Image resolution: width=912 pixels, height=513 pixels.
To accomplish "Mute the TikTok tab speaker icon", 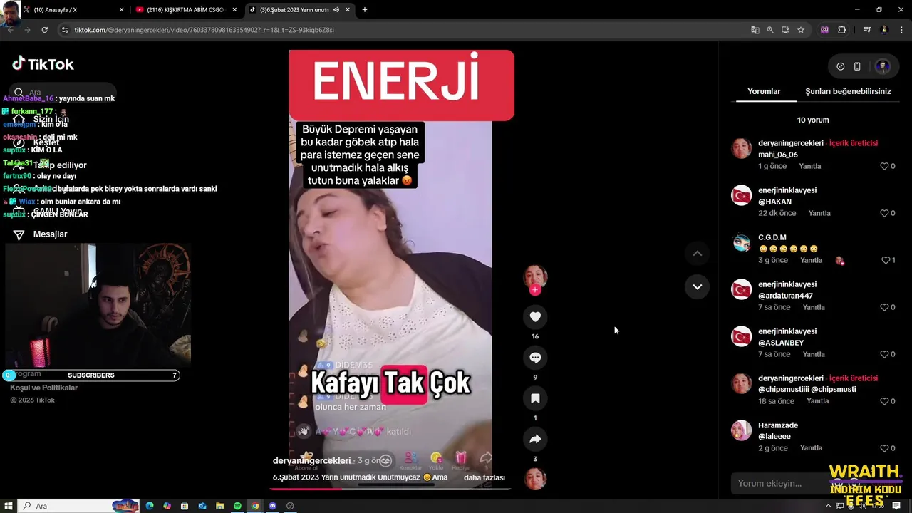I will (x=336, y=10).
